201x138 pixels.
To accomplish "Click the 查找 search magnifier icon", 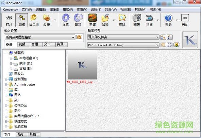I will tap(122, 18).
